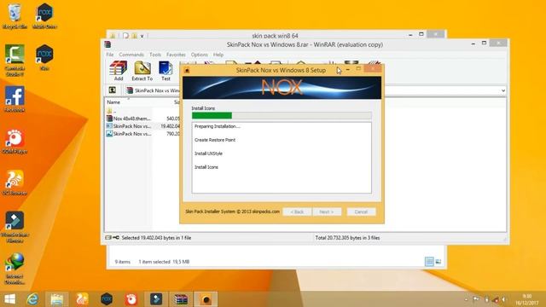Click the volume speaker icon in system tray

[x=504, y=299]
